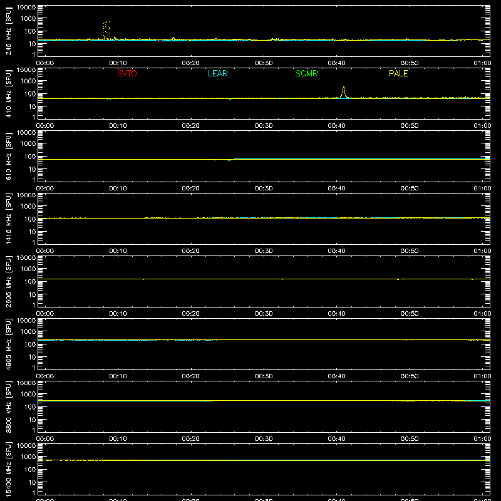Click the red SVTO station label
The image size is (501, 501).
click(x=127, y=73)
